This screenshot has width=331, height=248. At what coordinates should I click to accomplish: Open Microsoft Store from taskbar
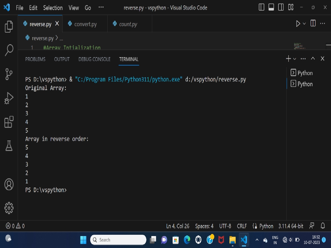pyautogui.click(x=176, y=240)
